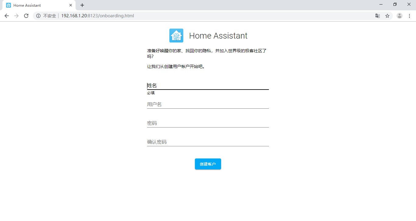
Task: Click the Home Assistant logo icon
Action: coord(176,36)
